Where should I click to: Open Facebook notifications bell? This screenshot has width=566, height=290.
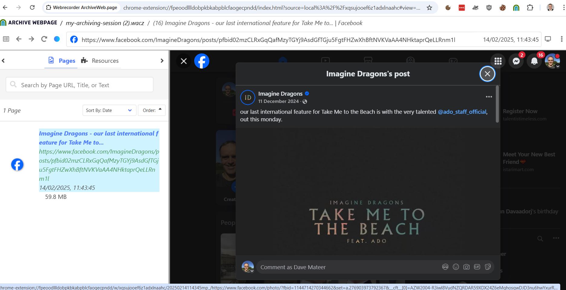pos(534,61)
